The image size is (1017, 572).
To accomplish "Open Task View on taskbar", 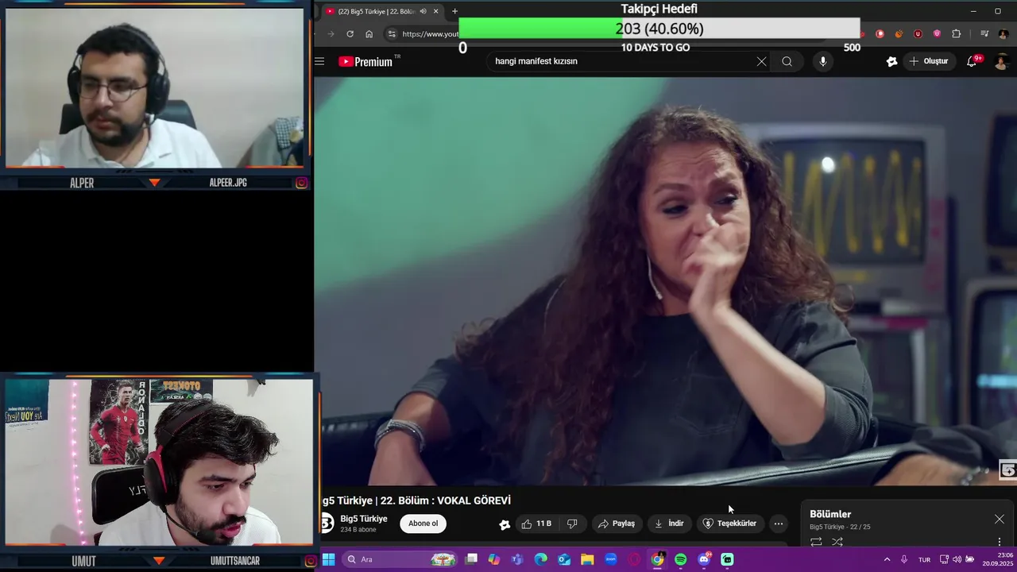I will point(471,559).
